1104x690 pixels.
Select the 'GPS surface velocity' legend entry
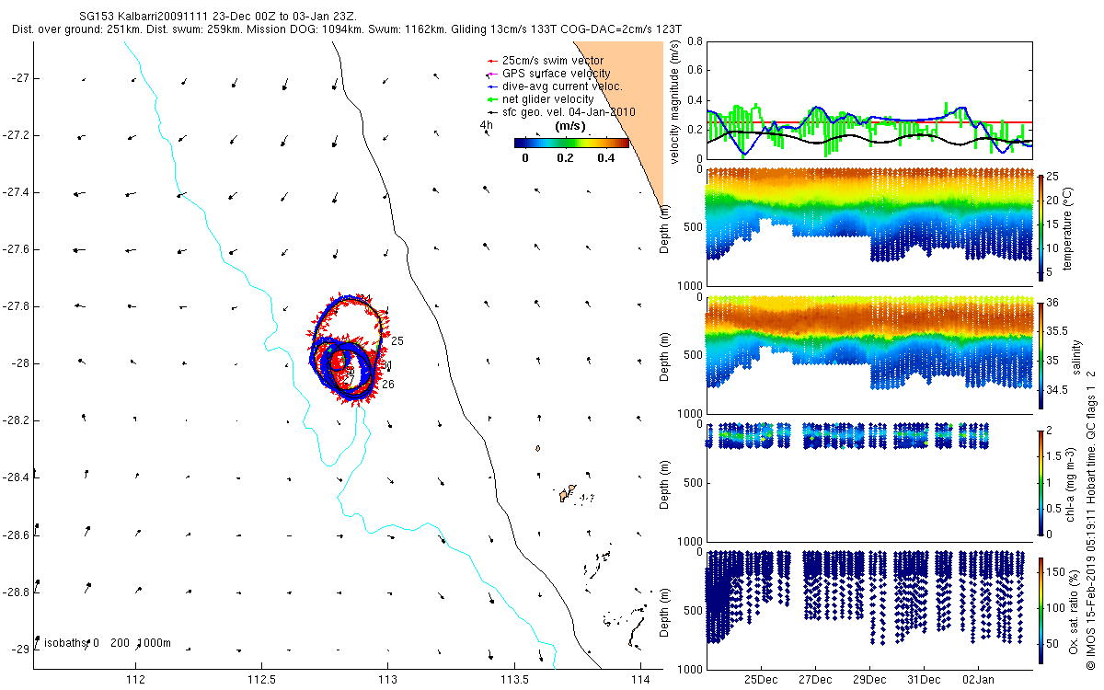pyautogui.click(x=549, y=74)
